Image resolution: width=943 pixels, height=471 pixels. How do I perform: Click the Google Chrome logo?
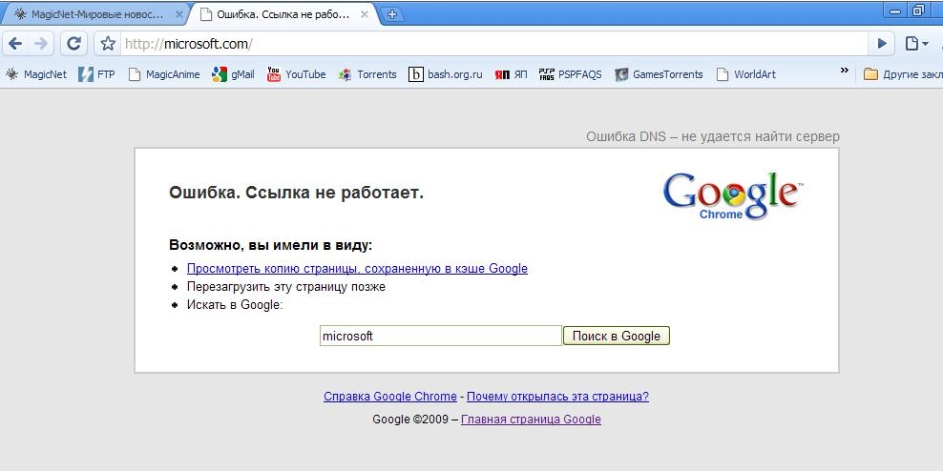point(732,195)
